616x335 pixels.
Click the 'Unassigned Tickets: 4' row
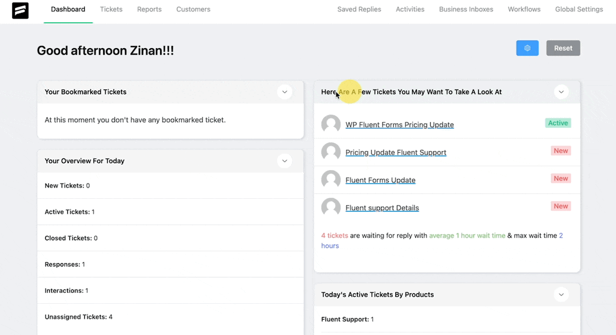pyautogui.click(x=170, y=317)
